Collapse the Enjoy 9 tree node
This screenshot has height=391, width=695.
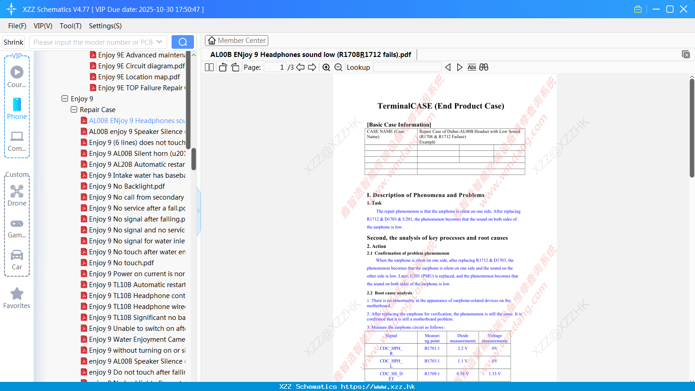coord(65,98)
